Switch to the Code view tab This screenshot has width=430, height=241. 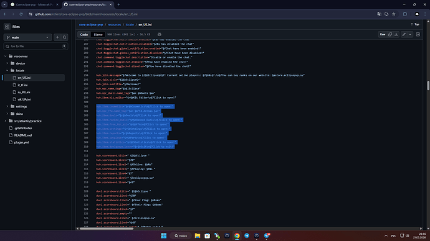coord(84,34)
